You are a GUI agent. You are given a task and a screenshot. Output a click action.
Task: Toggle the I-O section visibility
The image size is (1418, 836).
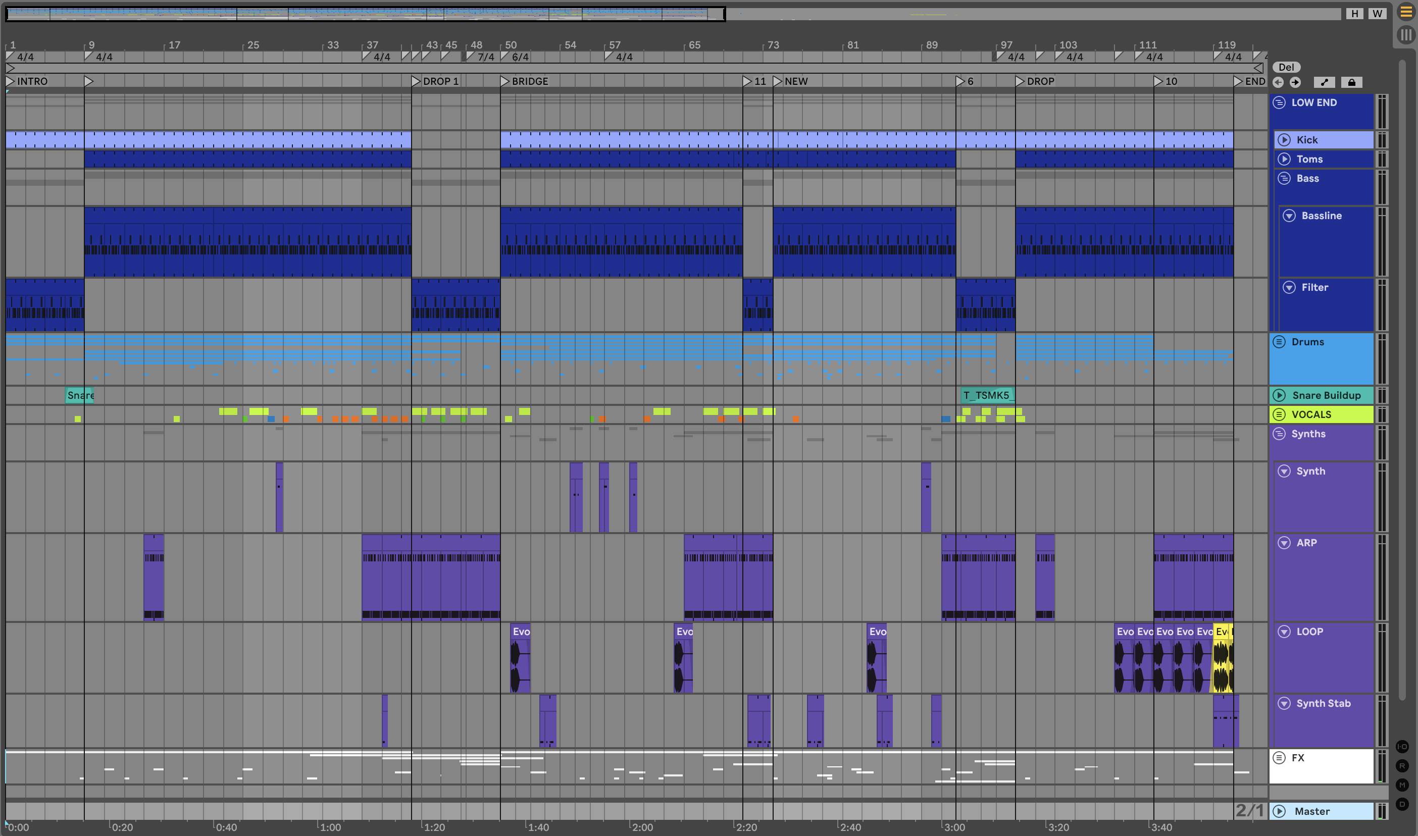click(x=1402, y=747)
